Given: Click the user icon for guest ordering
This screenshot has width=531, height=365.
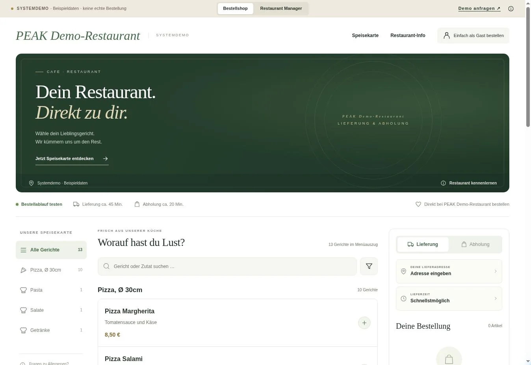Looking at the screenshot, I should click(446, 35).
